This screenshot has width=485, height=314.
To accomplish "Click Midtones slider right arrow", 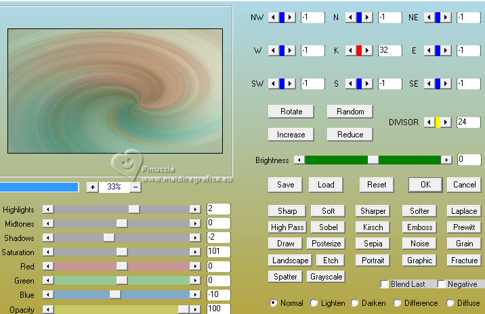I will [195, 223].
